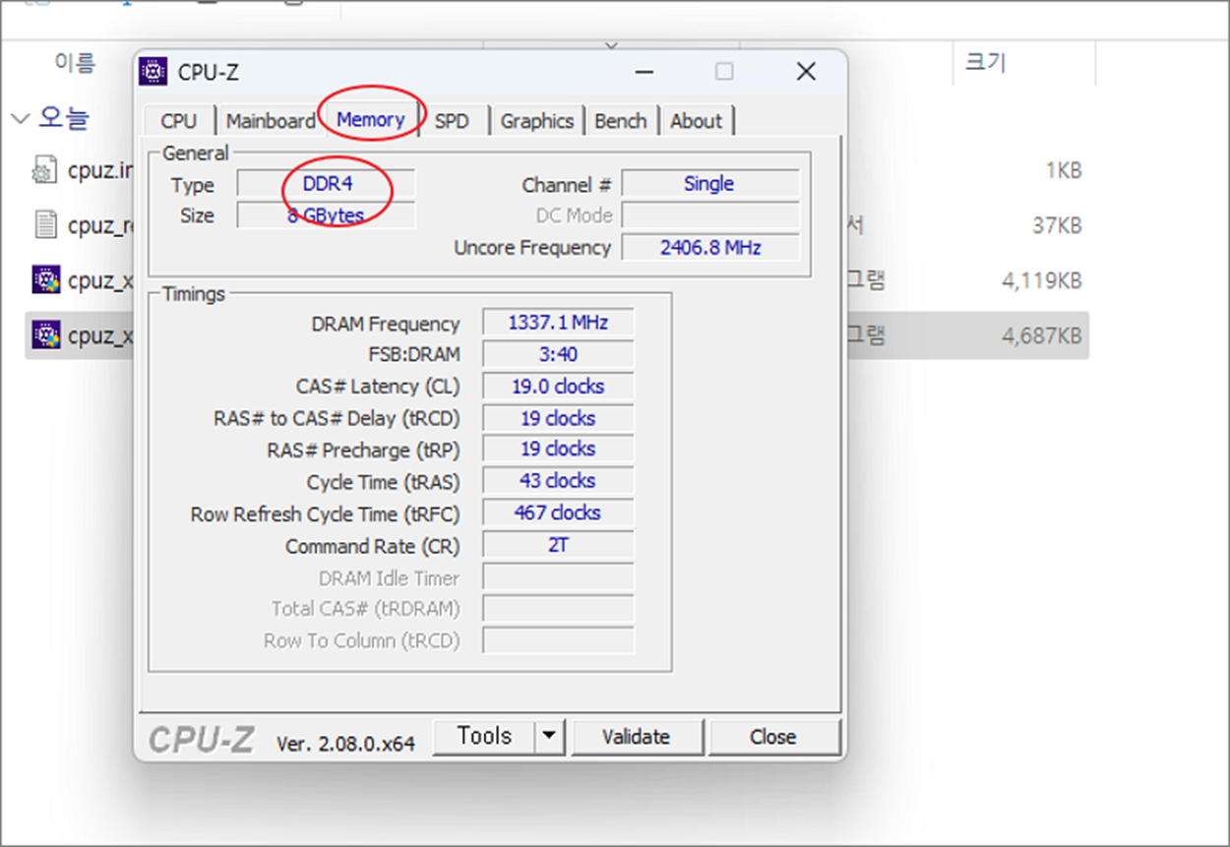Close CPU-Z with title bar X
Screen dimensions: 1230x847
[x=806, y=72]
